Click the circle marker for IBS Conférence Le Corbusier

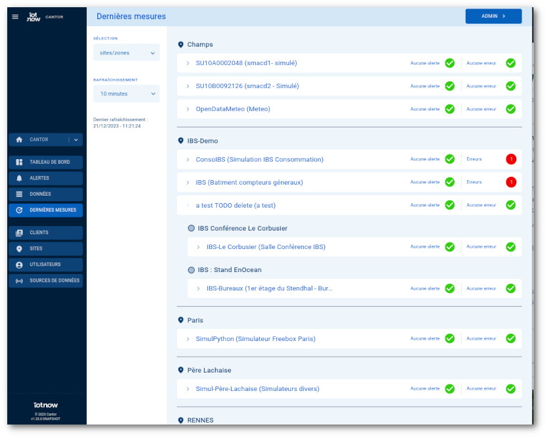pyautogui.click(x=191, y=228)
